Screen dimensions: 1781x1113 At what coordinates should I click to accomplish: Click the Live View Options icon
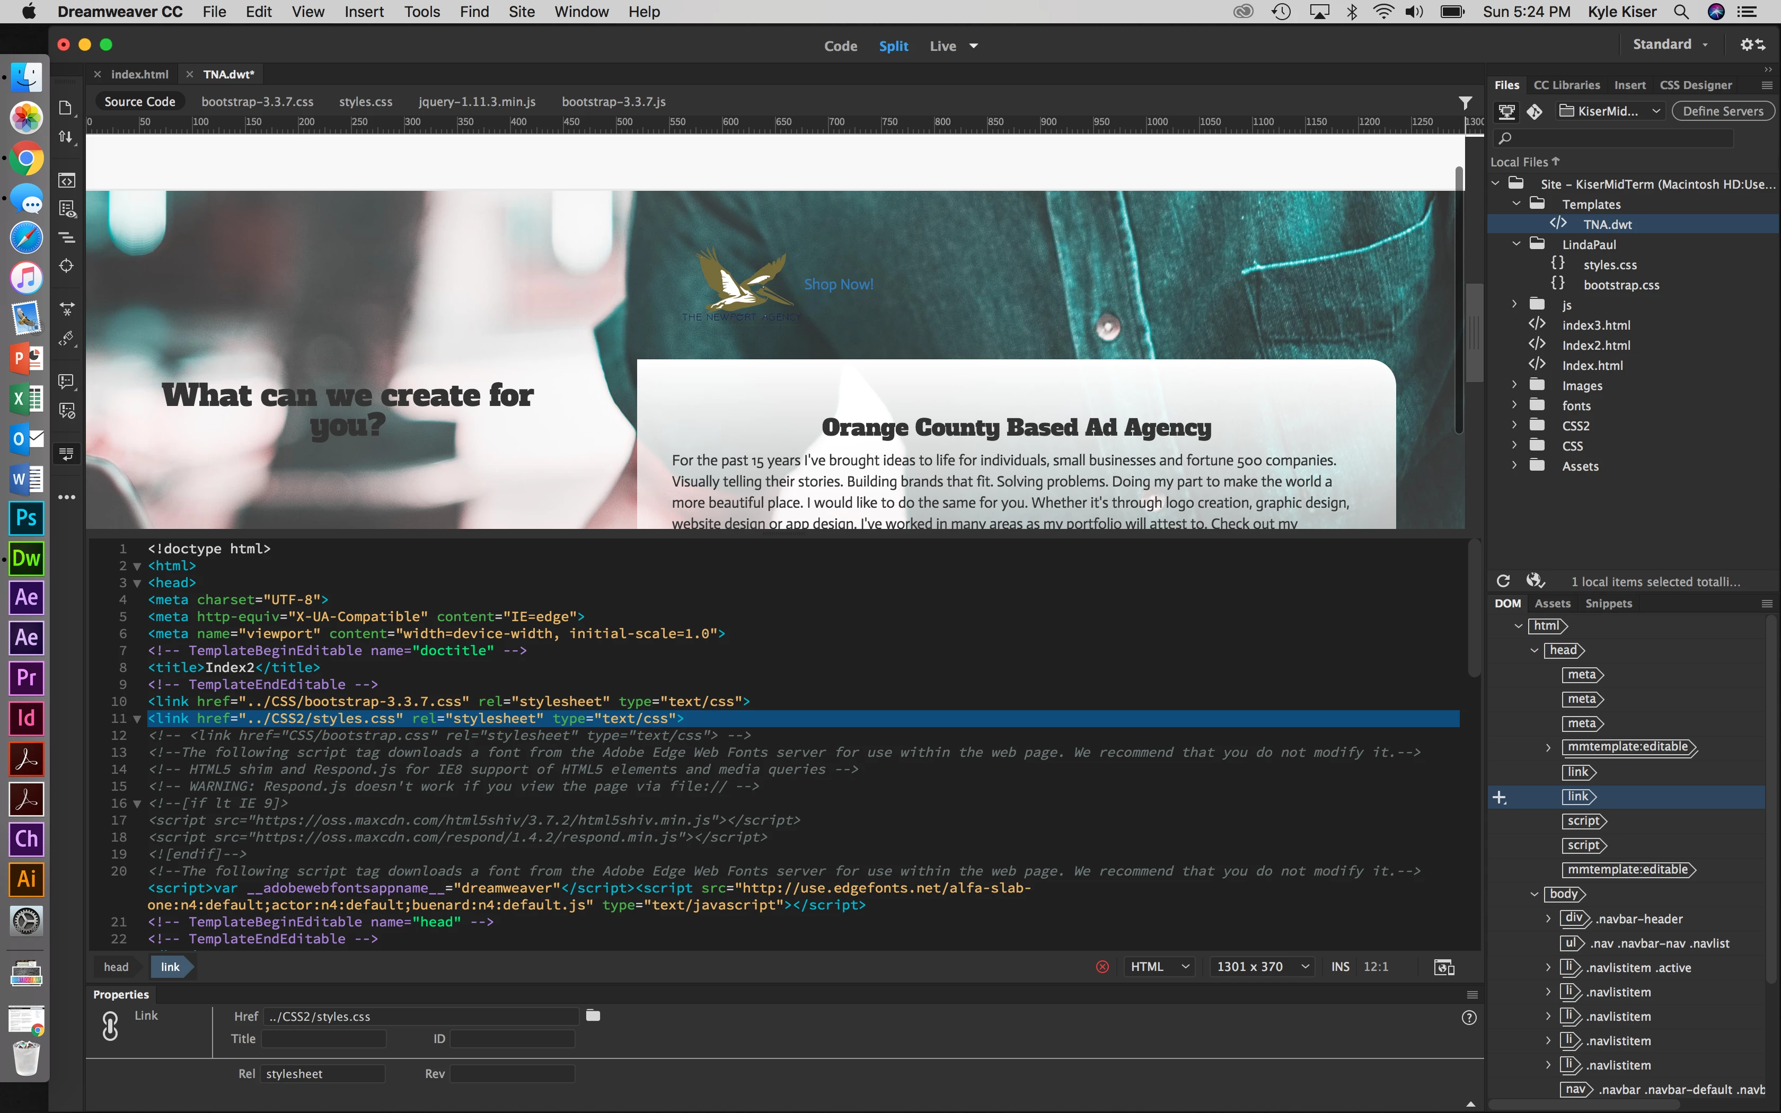pos(67,210)
